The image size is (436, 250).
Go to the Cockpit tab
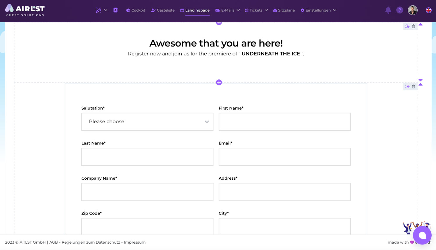coord(135,10)
